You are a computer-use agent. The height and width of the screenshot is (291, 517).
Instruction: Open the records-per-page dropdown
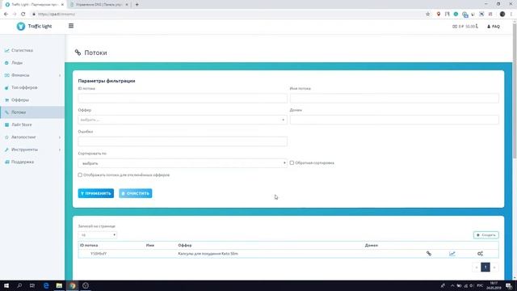97,235
